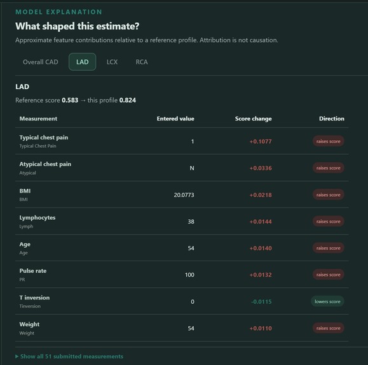Screen dimensions: 368x365
Task: Click the reference score 0.583 value
Action: click(70, 100)
